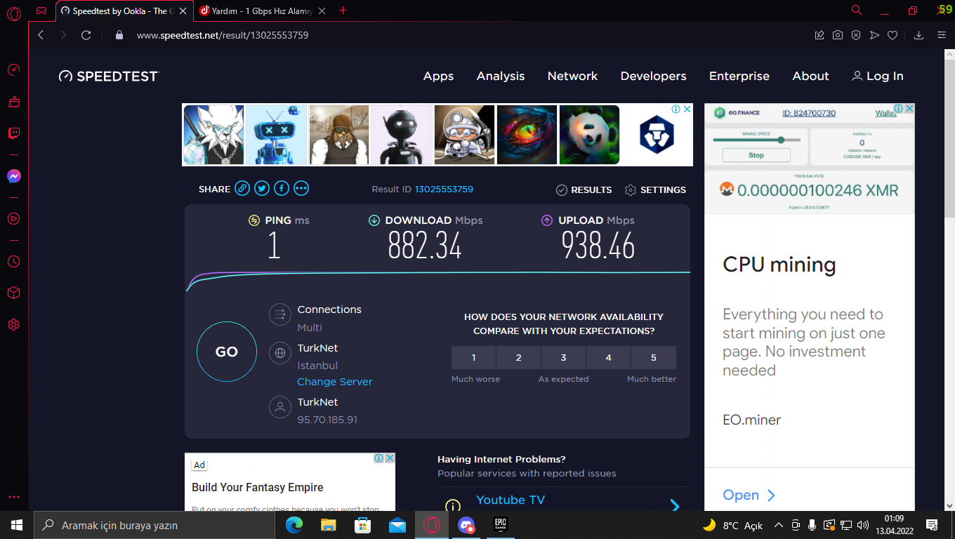Image resolution: width=955 pixels, height=539 pixels.
Task: Open the Apps menu
Action: tap(438, 76)
